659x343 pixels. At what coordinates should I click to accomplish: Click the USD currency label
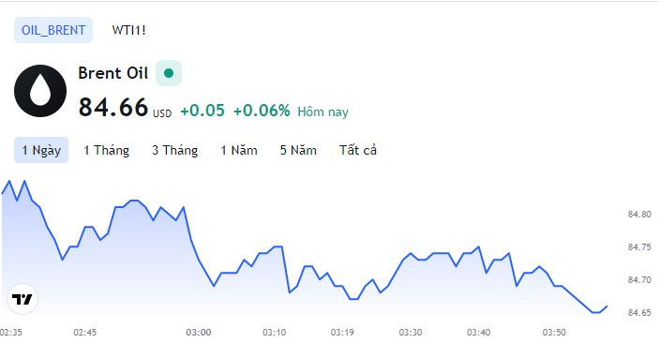pos(162,113)
